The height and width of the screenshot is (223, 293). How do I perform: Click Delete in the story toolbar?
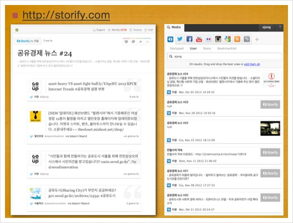pos(136,30)
